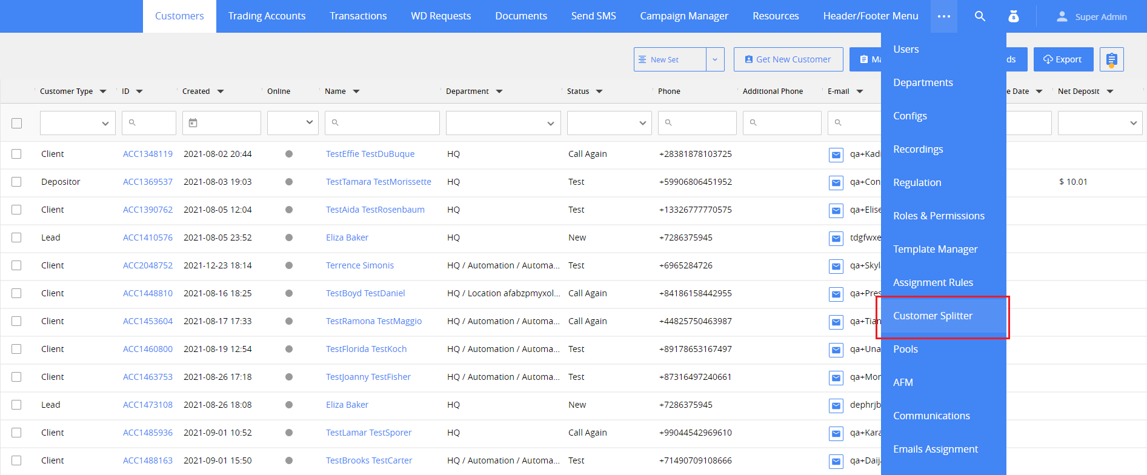Click the money bag icon in header
Image resolution: width=1147 pixels, height=475 pixels.
click(1013, 16)
